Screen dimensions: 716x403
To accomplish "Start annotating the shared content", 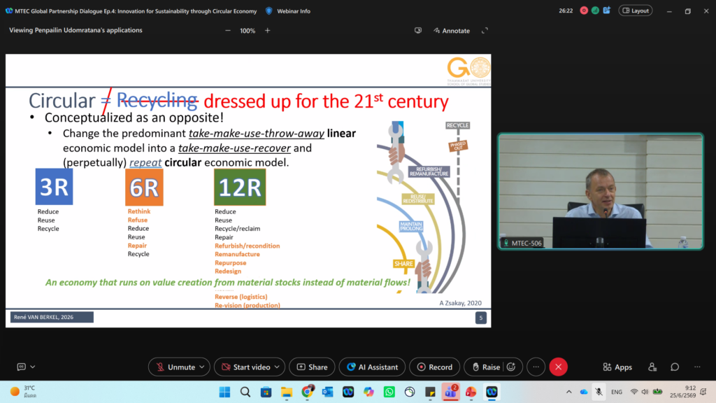I will pos(452,31).
